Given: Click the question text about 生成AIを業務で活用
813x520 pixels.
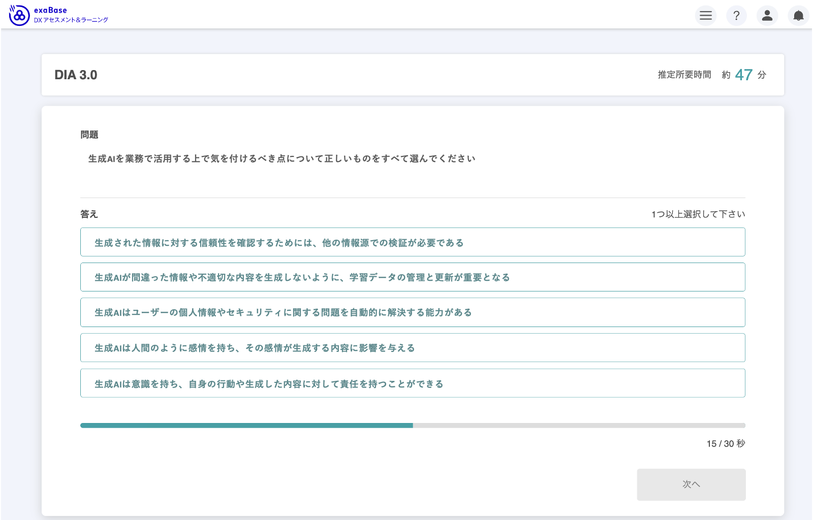Looking at the screenshot, I should [x=282, y=159].
